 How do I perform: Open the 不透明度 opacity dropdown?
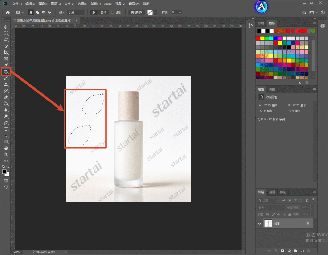313,207
